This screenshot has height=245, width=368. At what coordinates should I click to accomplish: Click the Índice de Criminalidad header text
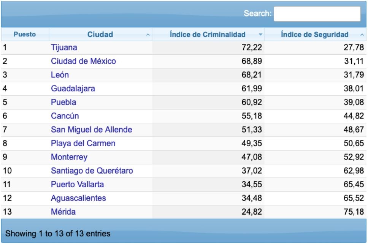coord(208,35)
